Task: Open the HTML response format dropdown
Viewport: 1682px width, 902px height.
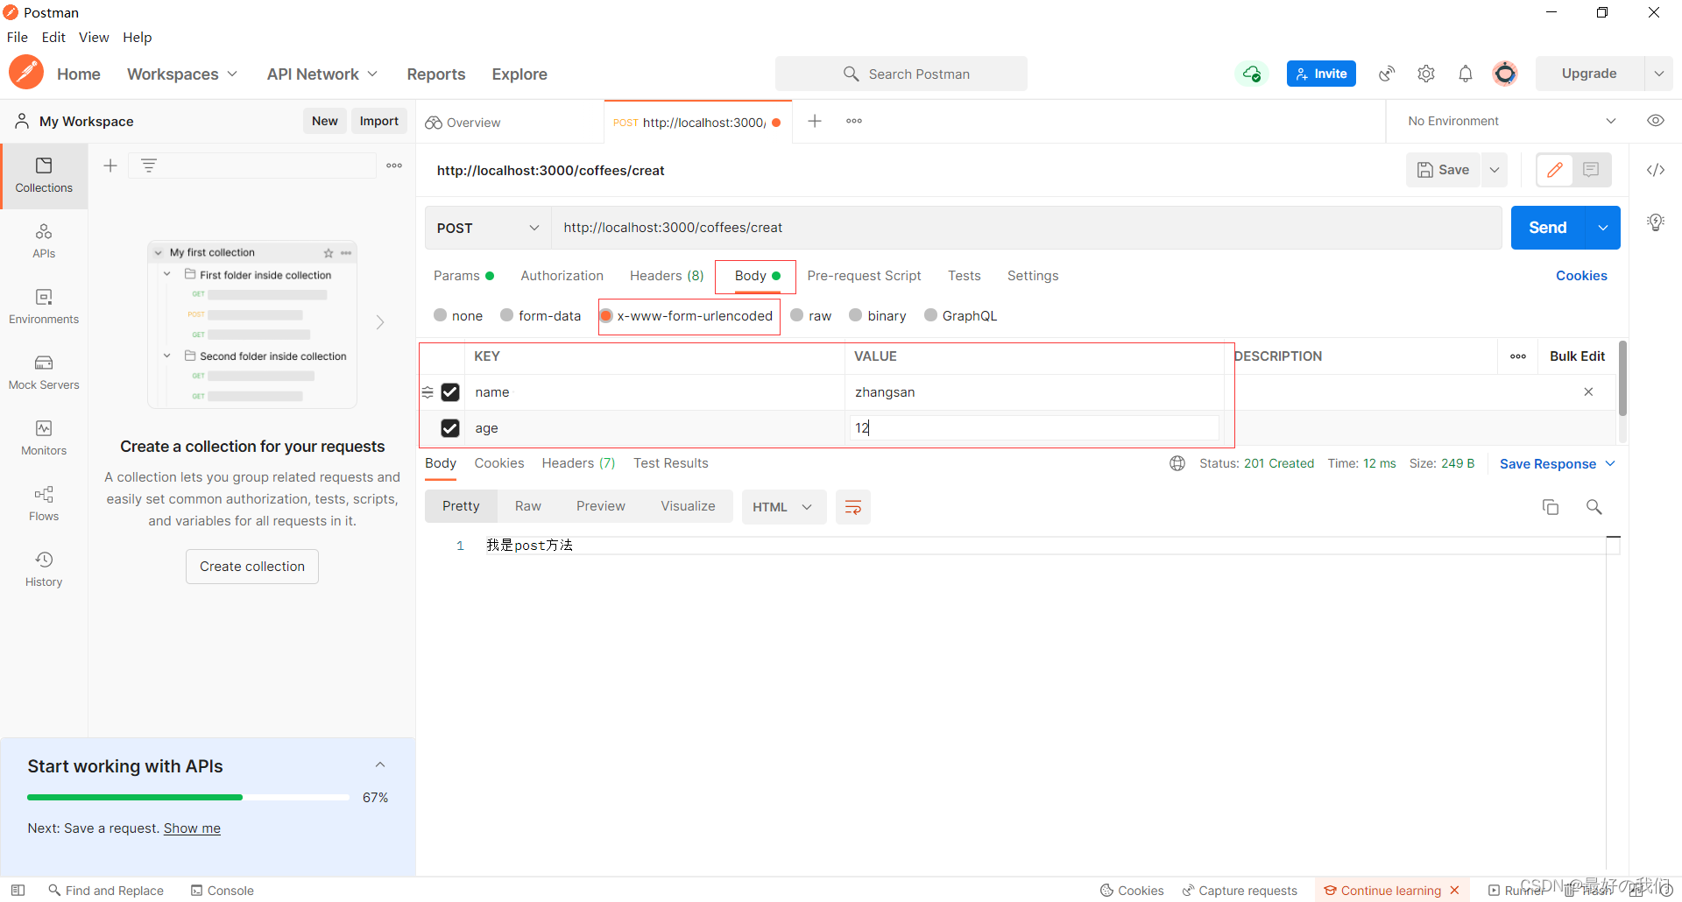Action: point(784,507)
